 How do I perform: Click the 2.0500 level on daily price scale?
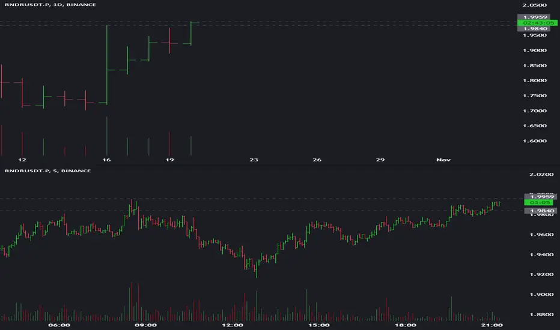pyautogui.click(x=534, y=5)
